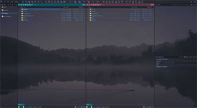Select Program Files (x86) in left pane
Viewport: 197px width, 108px height.
27,16
